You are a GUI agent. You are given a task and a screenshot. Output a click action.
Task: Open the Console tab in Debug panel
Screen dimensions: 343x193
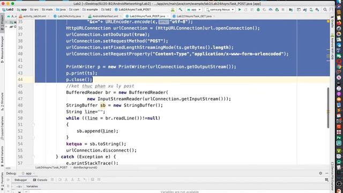(40, 180)
